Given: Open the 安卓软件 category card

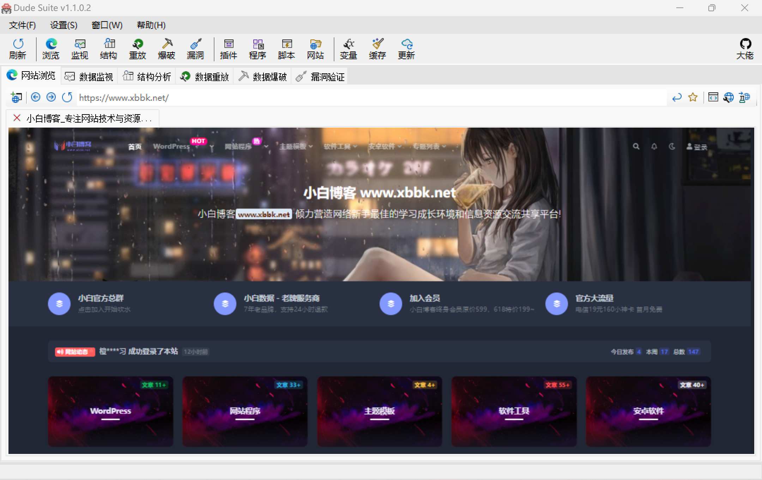Looking at the screenshot, I should [x=648, y=411].
